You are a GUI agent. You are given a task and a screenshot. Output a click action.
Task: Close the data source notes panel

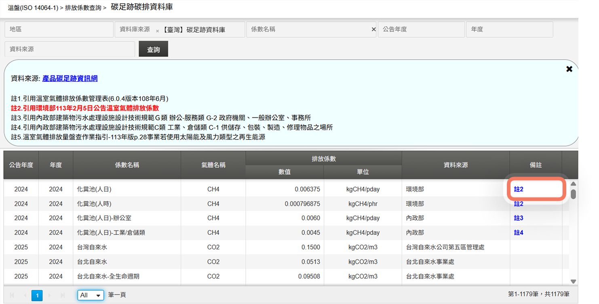click(569, 69)
